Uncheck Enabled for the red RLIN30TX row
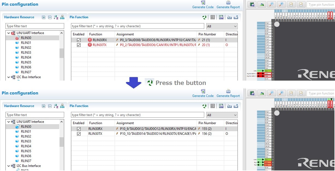Image resolution: width=335 pixels, height=171 pixels. coord(79,45)
